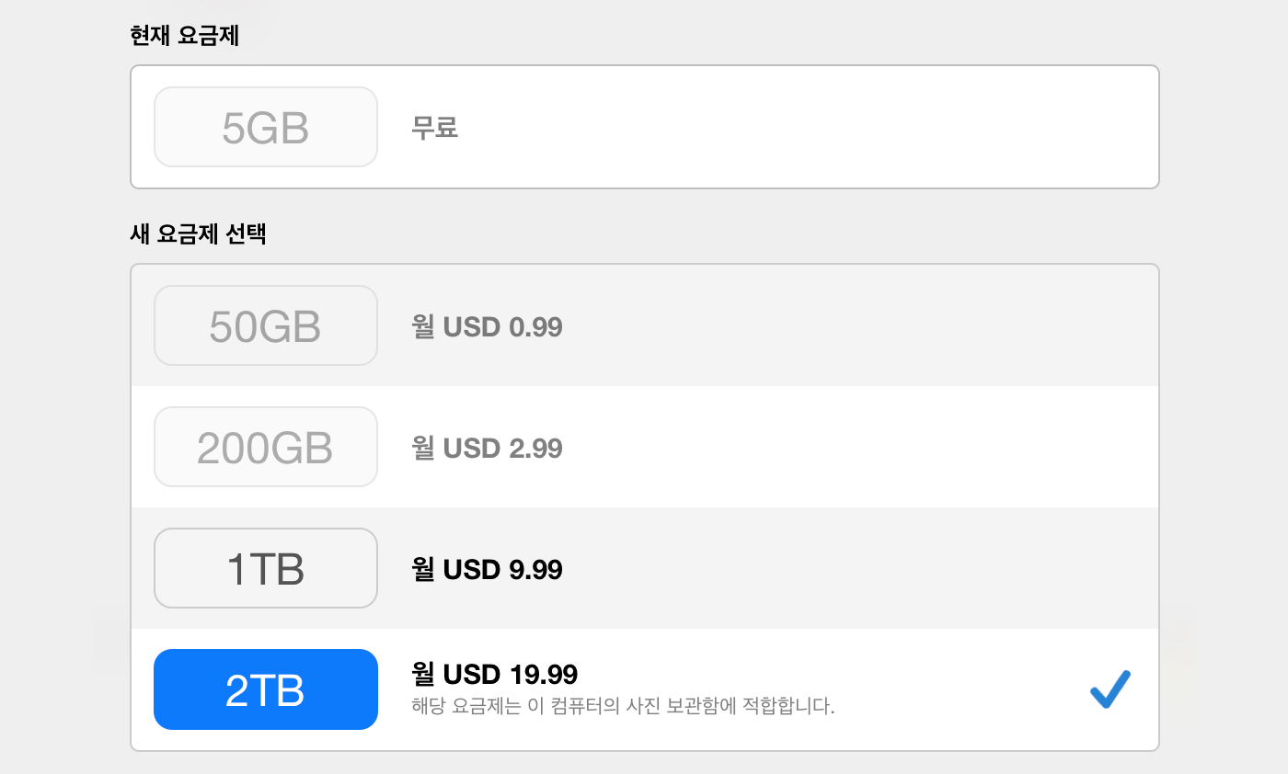Choose the 1TB storage plan badge
The height and width of the screenshot is (774, 1288).
point(265,568)
